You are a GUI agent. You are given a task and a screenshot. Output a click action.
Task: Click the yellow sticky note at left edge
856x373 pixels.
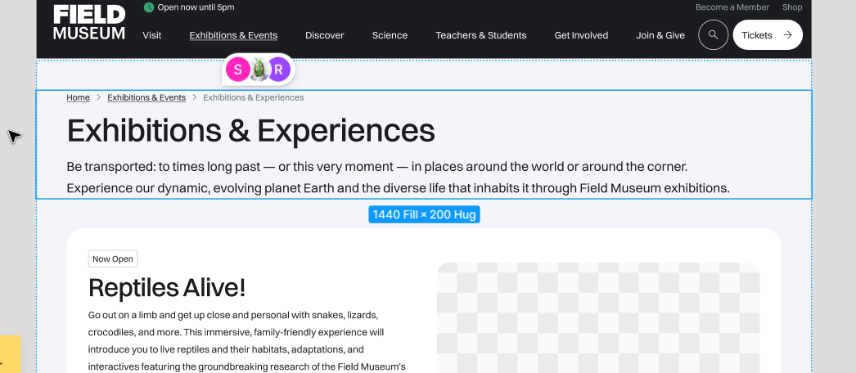(x=11, y=354)
